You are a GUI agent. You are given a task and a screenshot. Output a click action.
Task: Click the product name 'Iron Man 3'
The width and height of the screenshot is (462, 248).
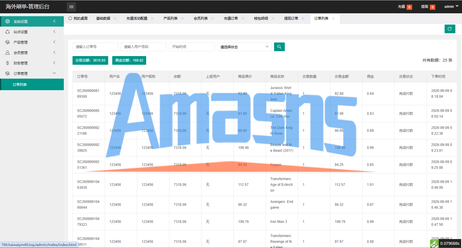pyautogui.click(x=279, y=222)
